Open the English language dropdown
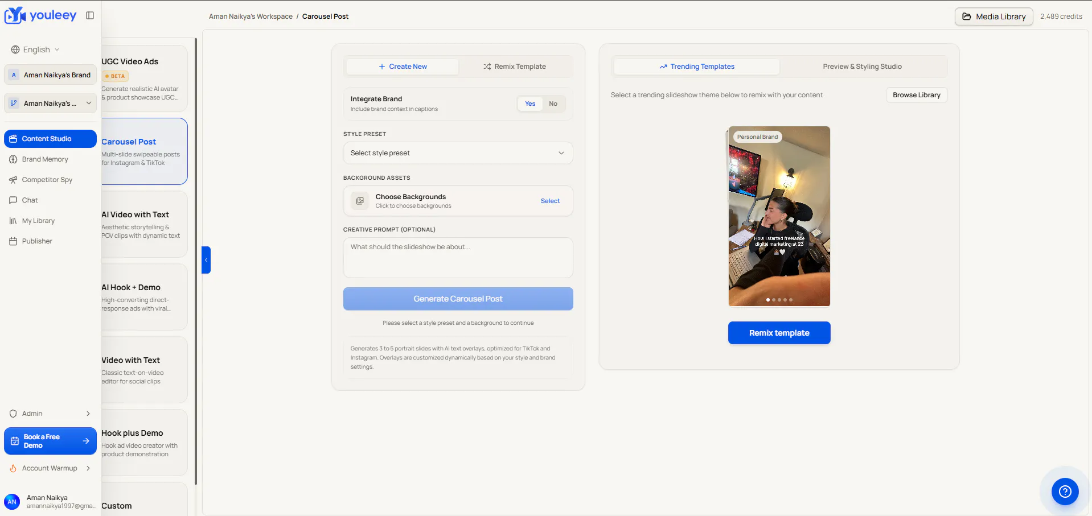 tap(35, 49)
